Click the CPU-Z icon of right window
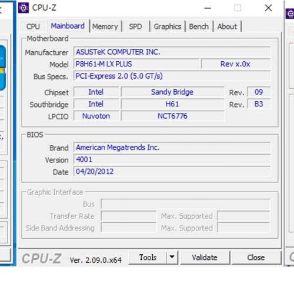The height and width of the screenshot is (294, 294). [x=290, y=14]
